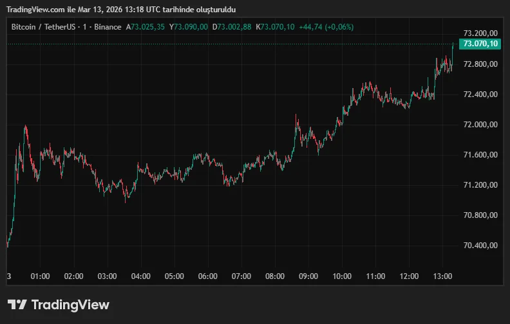Click the TradingView wordmark text

pos(70,305)
